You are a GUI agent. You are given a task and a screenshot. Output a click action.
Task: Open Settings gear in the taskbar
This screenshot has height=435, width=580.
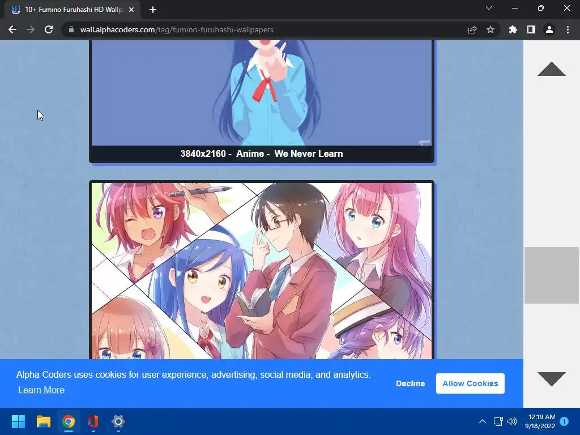pyautogui.click(x=118, y=421)
